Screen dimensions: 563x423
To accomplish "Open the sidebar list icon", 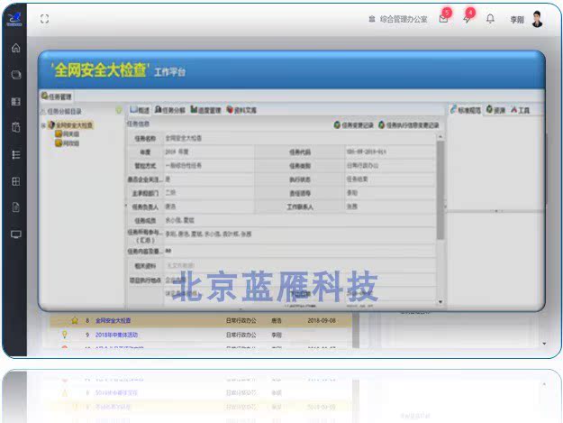I will [16, 154].
